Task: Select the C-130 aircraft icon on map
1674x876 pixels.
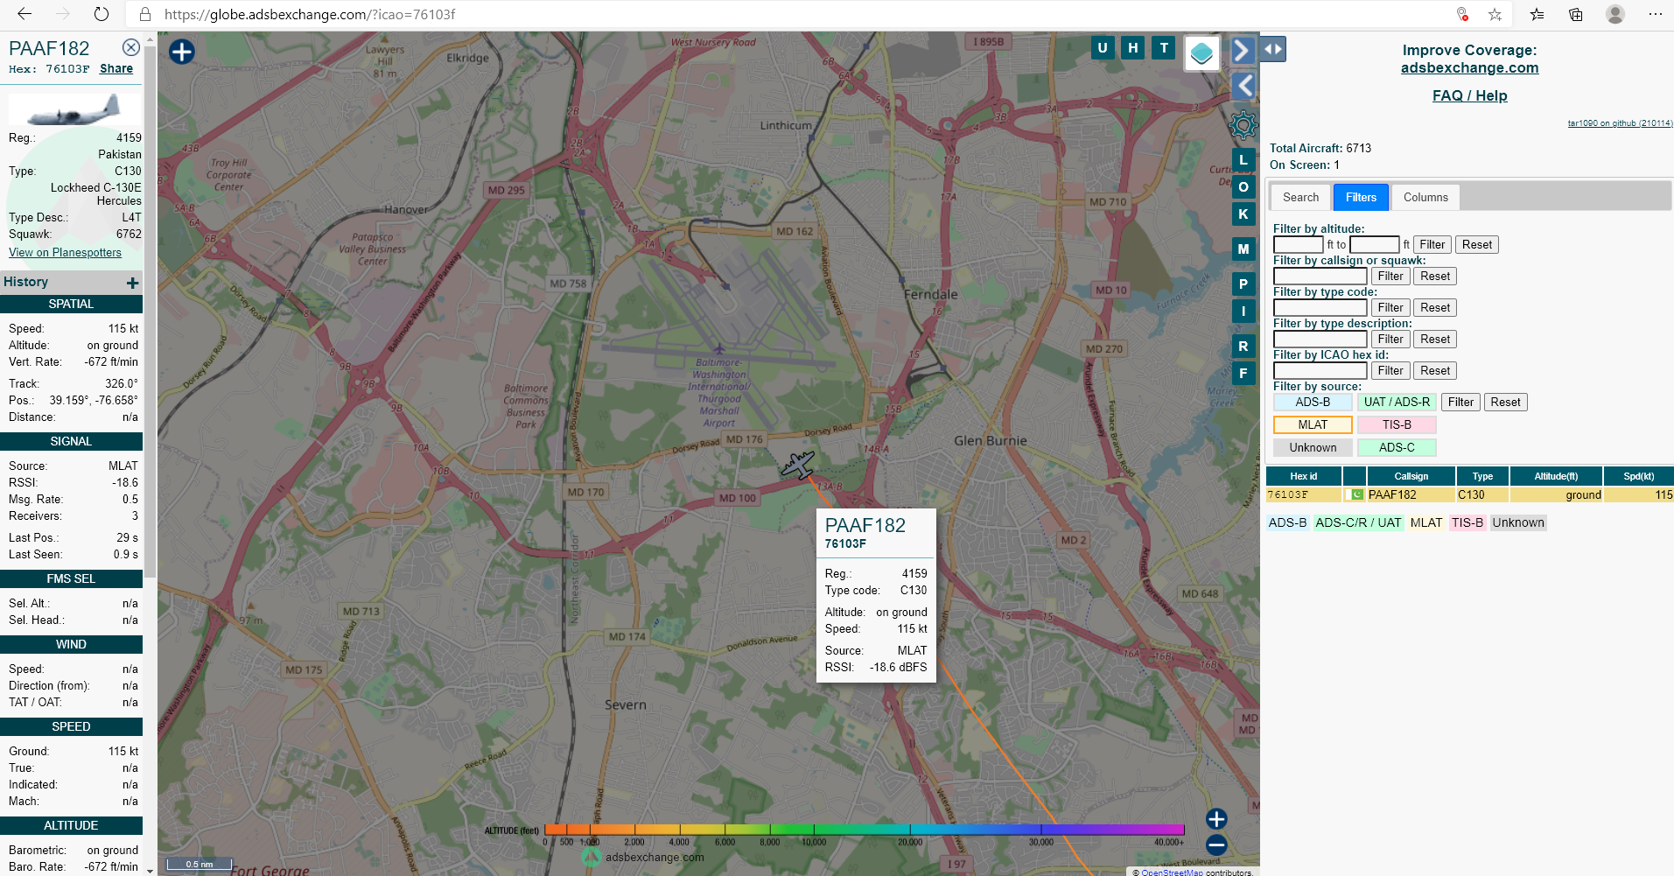Action: pyautogui.click(x=797, y=465)
